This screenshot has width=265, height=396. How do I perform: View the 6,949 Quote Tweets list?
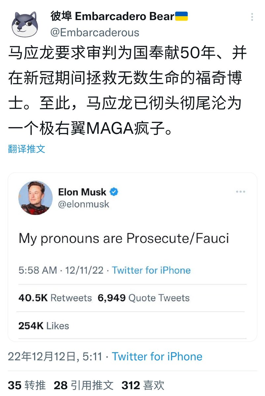pos(144,298)
